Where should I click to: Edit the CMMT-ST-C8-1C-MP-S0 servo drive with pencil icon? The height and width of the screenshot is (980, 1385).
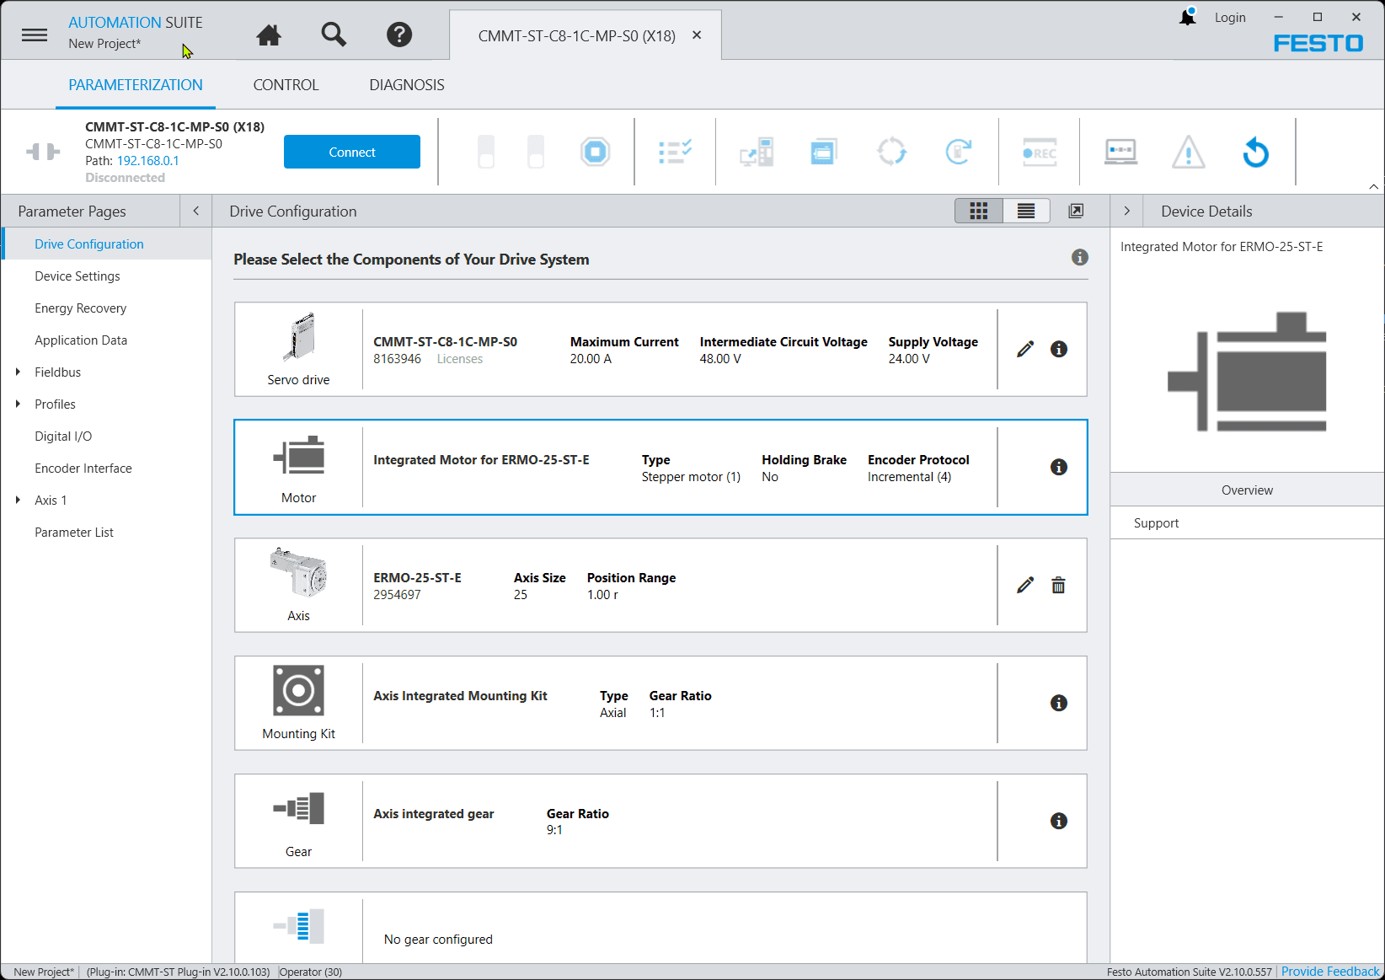click(1024, 348)
